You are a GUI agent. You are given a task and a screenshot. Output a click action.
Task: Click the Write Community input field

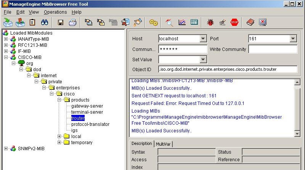coord(273,49)
